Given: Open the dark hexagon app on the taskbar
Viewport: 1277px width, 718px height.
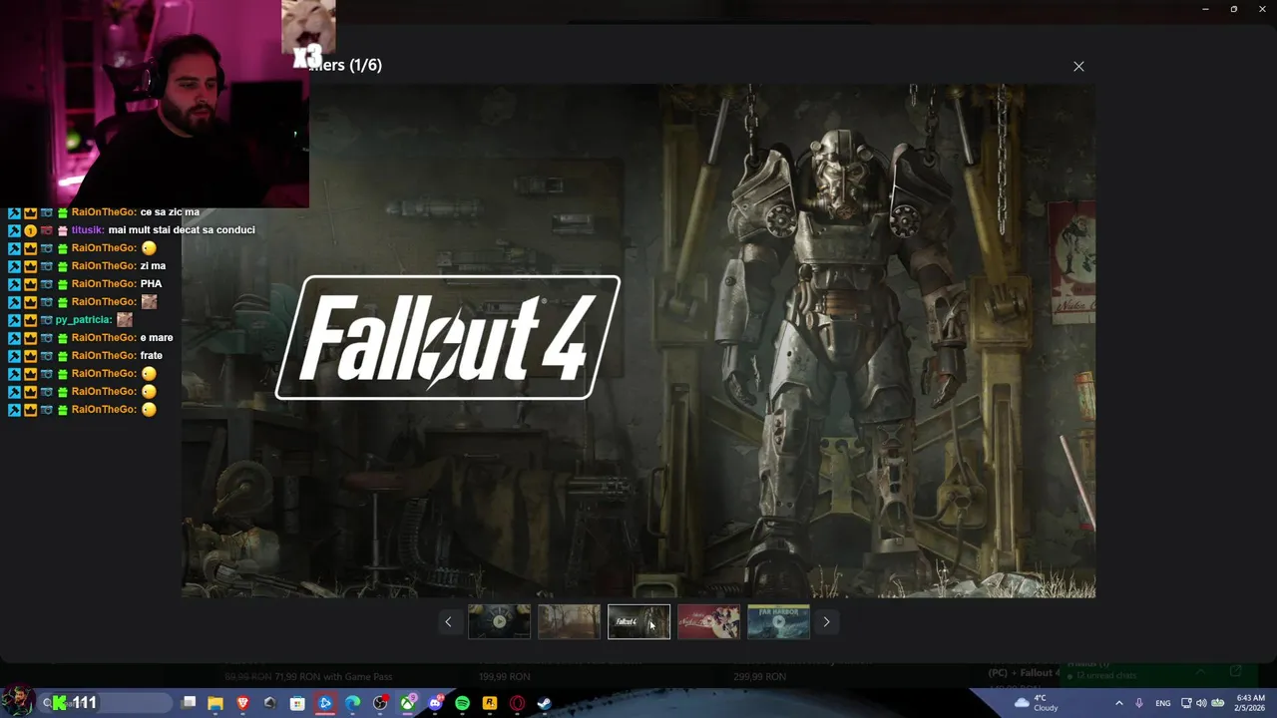Looking at the screenshot, I should [x=270, y=703].
